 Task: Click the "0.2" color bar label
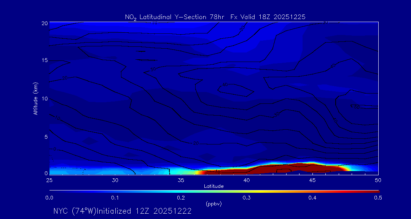181,198
